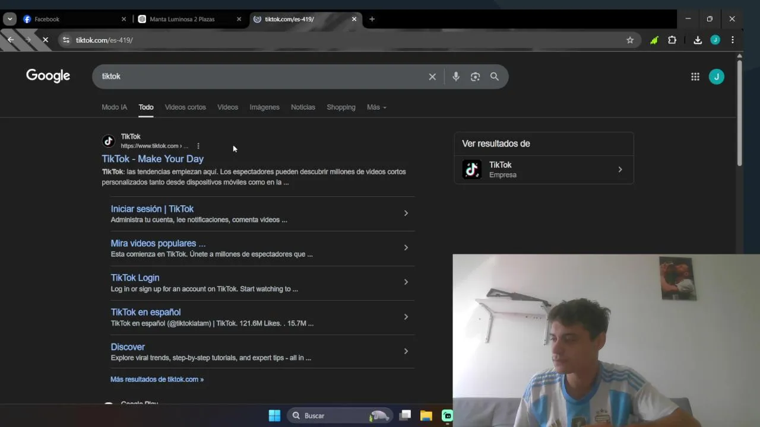
Task: Switch to Modo IA search tab
Action: pos(114,107)
